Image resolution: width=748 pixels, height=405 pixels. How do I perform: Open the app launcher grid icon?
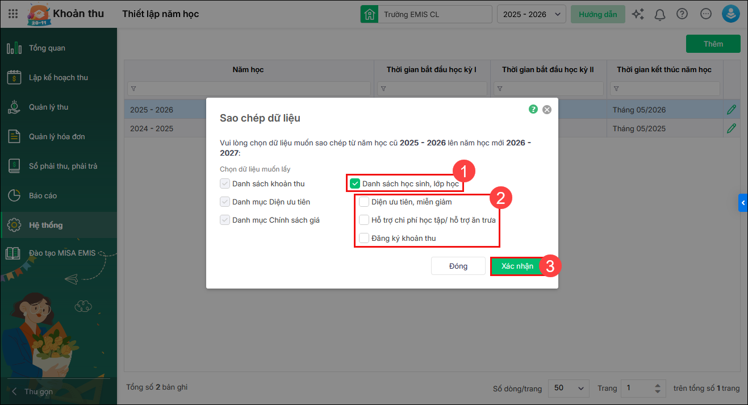coord(13,14)
